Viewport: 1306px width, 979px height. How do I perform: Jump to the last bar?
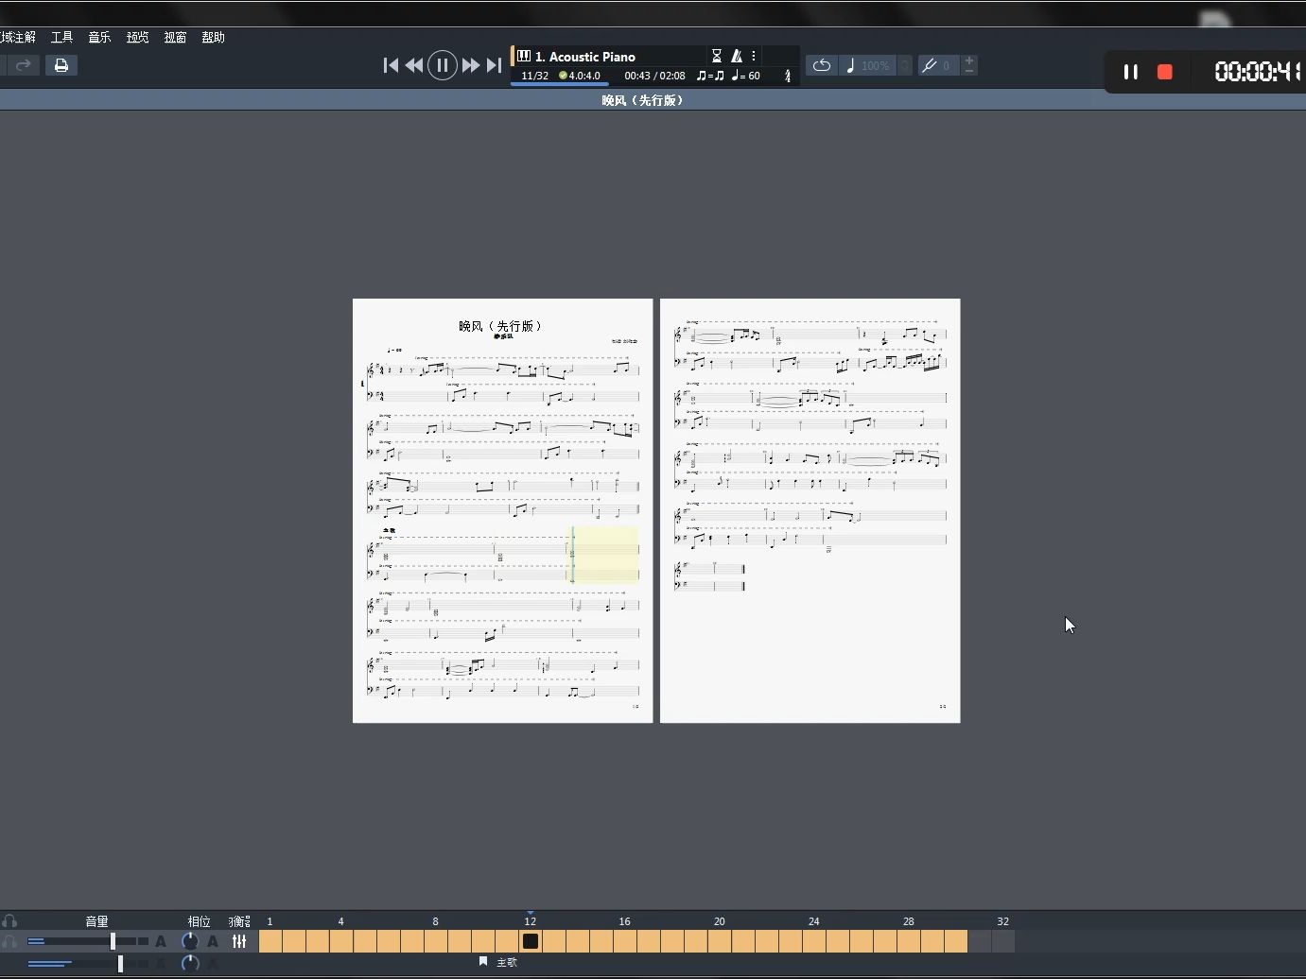[494, 65]
